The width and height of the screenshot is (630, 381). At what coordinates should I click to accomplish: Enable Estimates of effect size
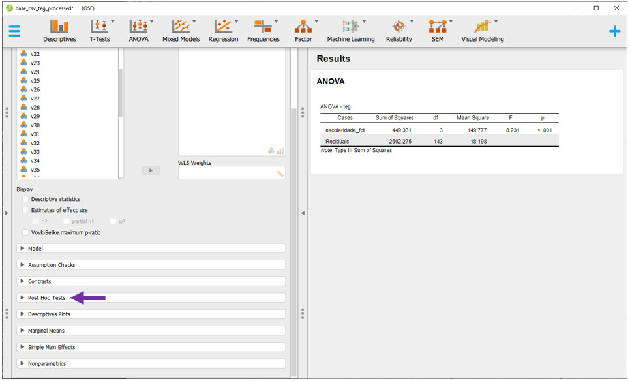tap(26, 210)
